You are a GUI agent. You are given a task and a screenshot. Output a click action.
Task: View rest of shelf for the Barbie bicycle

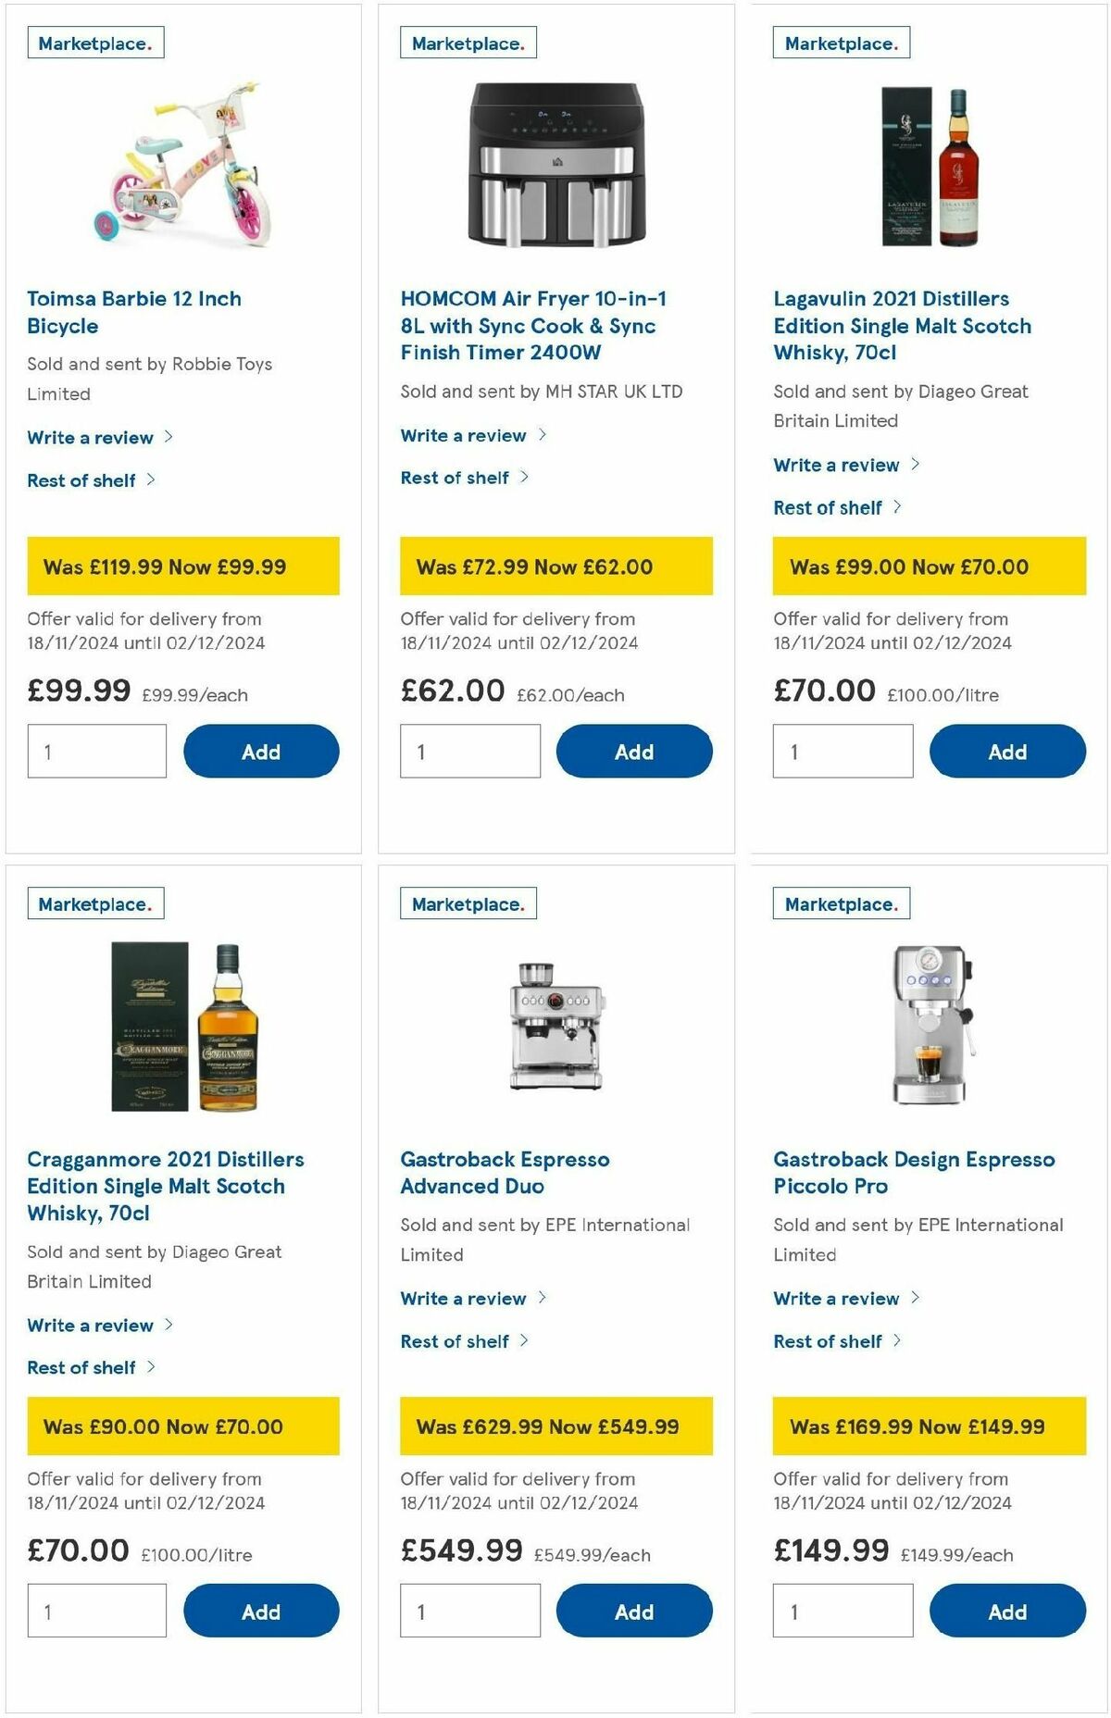pos(83,480)
